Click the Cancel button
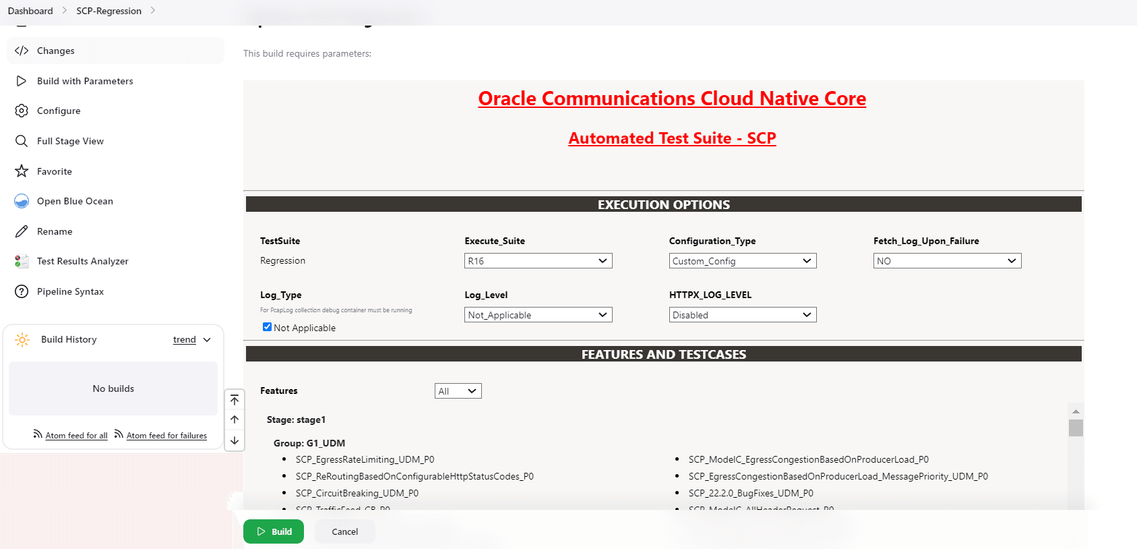Image resolution: width=1137 pixels, height=549 pixels. pyautogui.click(x=345, y=531)
